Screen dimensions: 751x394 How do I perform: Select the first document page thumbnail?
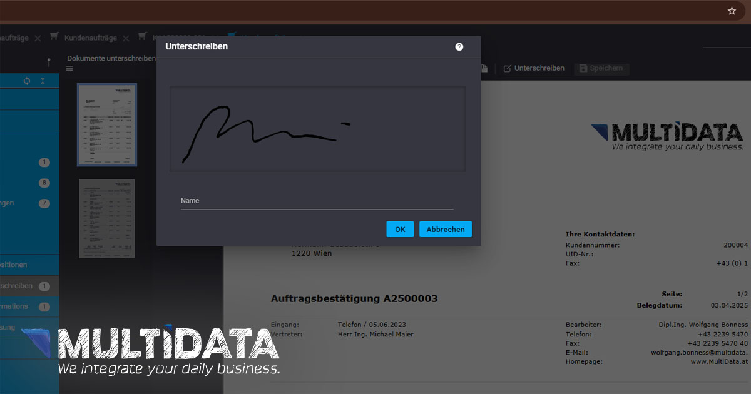coord(107,124)
